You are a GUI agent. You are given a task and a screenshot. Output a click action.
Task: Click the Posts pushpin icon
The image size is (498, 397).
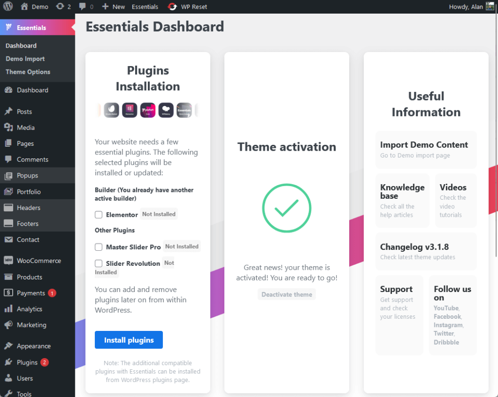click(x=9, y=111)
